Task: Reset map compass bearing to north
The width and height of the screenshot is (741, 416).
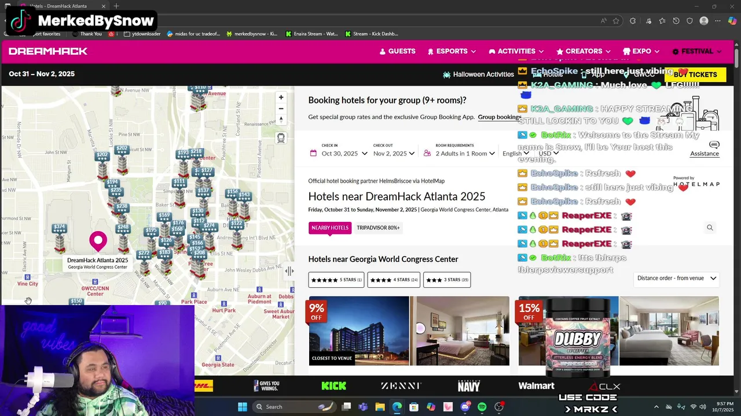Action: (281, 120)
